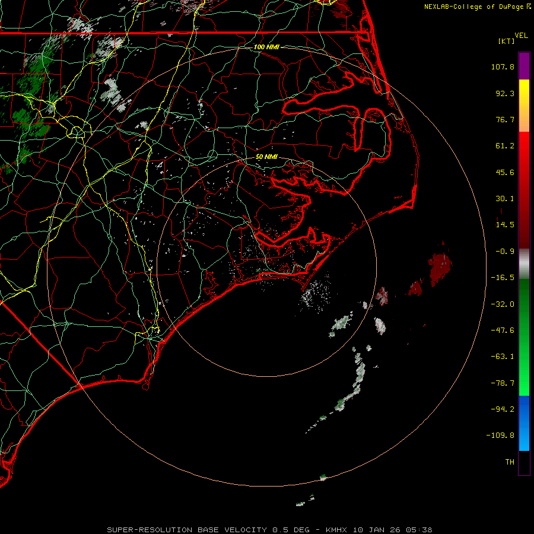Click the 100 NMI range ring label
The height and width of the screenshot is (534, 534).
point(266,47)
